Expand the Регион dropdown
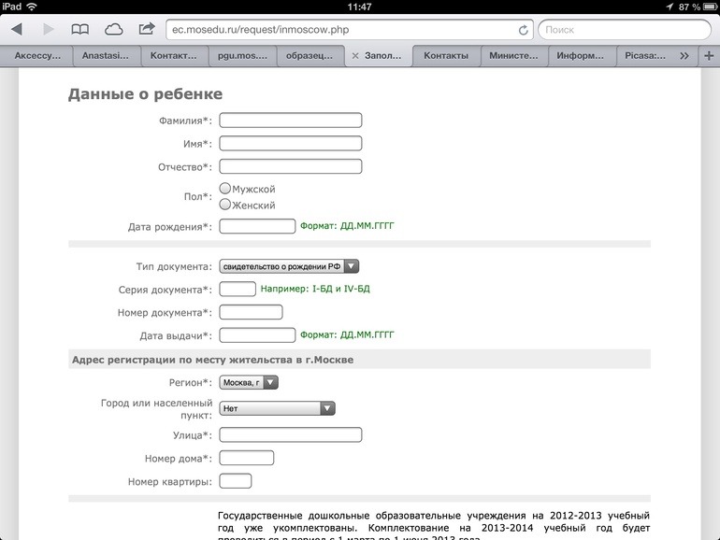This screenshot has width=720, height=540. [x=249, y=382]
